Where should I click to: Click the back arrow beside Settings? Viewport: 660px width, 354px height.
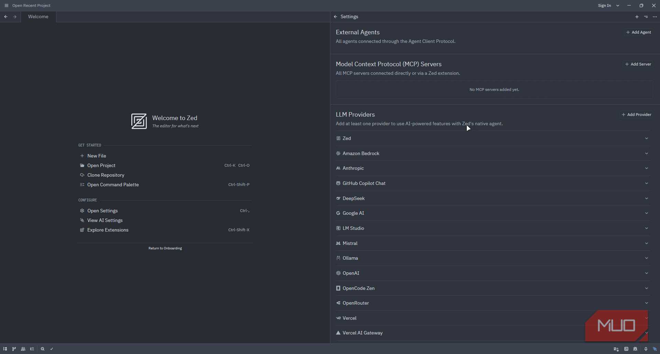(335, 17)
